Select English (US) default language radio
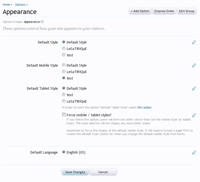 (64, 152)
